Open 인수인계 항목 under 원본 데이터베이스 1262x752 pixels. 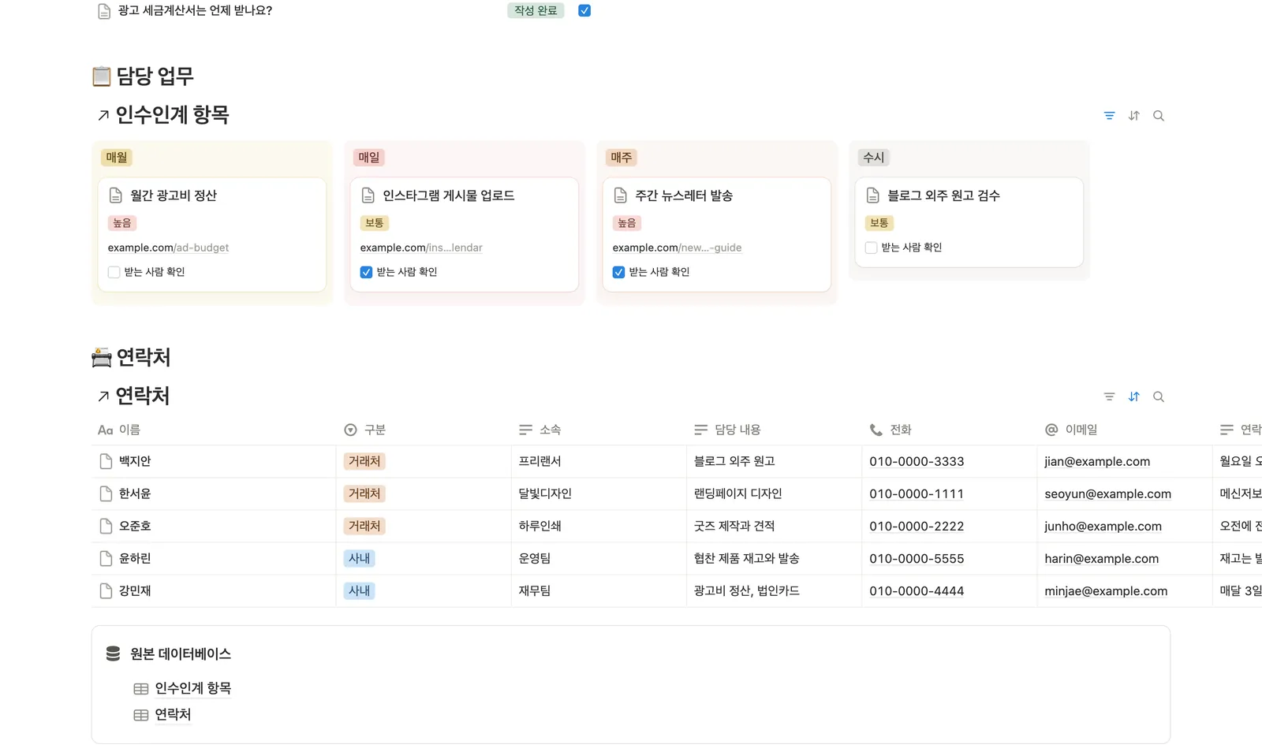point(192,688)
